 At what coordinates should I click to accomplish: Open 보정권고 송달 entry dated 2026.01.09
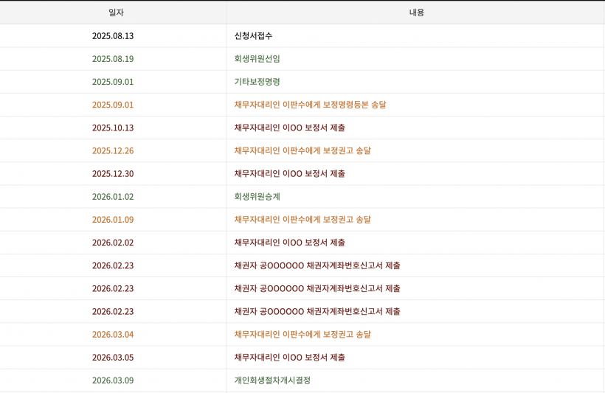click(302, 220)
